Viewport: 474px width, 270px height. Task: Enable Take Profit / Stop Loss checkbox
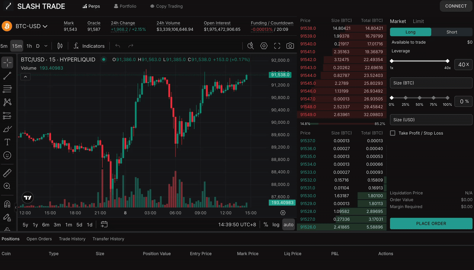(x=393, y=133)
